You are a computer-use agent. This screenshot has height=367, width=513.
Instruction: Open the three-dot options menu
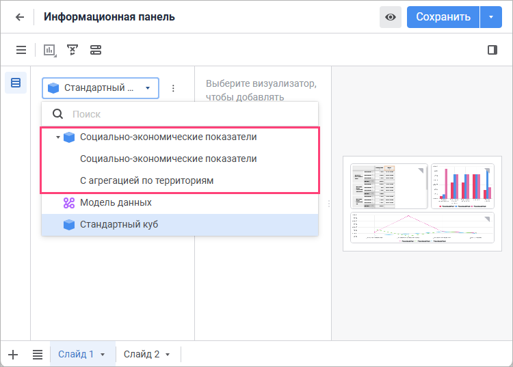pyautogui.click(x=173, y=88)
